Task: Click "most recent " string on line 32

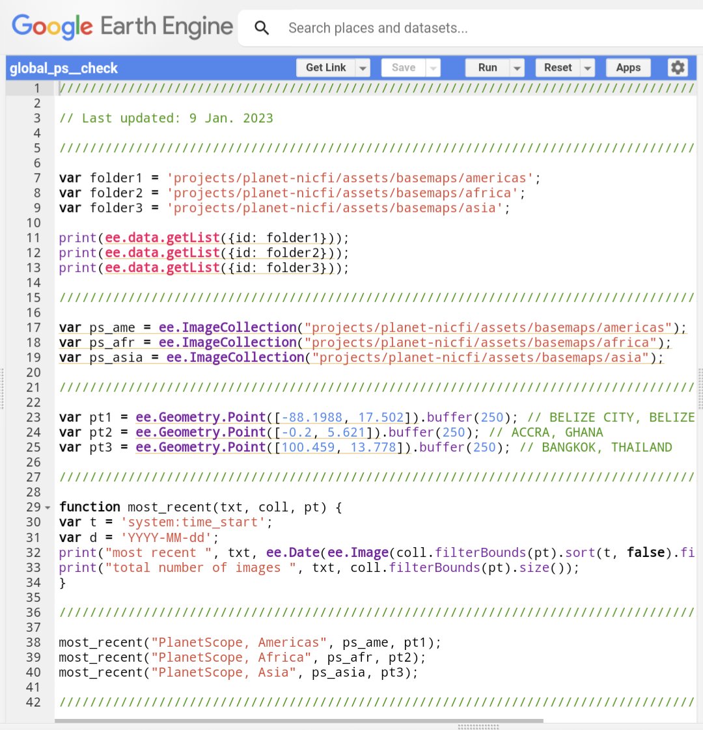Action: 158,552
